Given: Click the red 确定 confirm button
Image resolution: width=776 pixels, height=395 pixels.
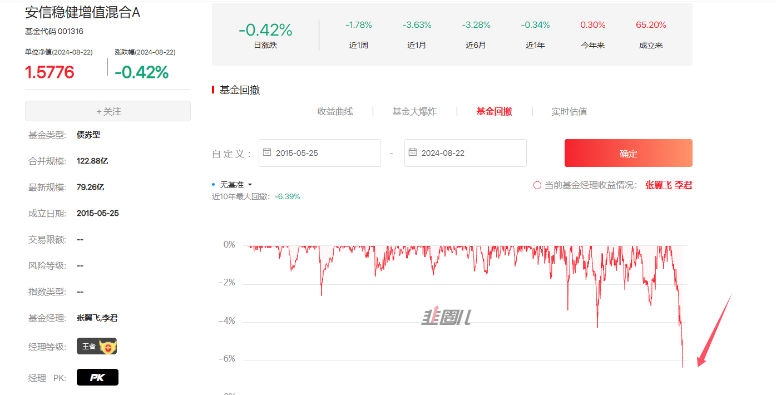Looking at the screenshot, I should (629, 153).
